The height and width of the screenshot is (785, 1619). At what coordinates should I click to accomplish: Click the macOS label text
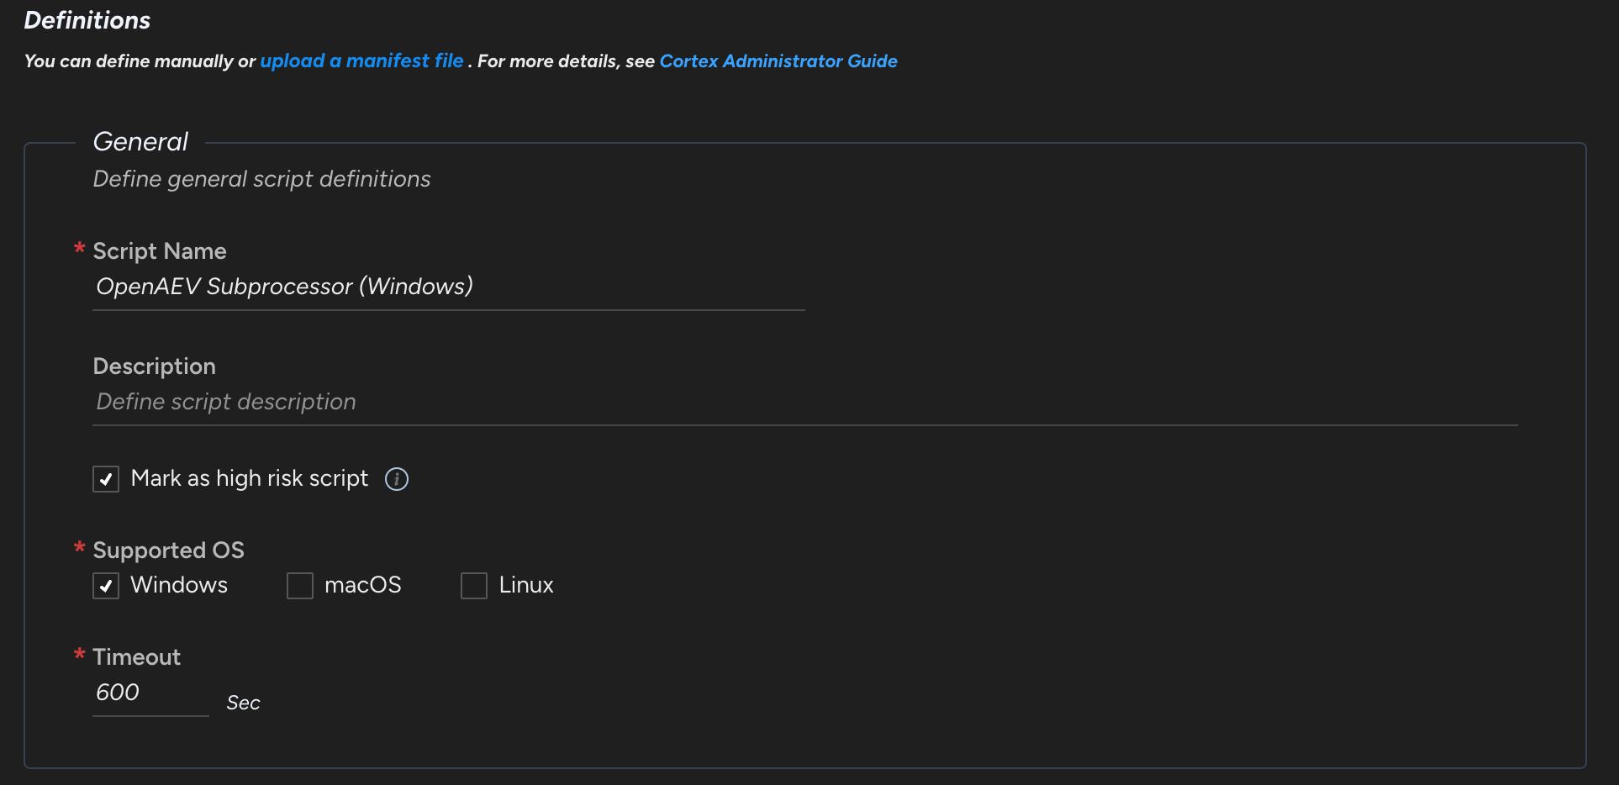click(363, 585)
